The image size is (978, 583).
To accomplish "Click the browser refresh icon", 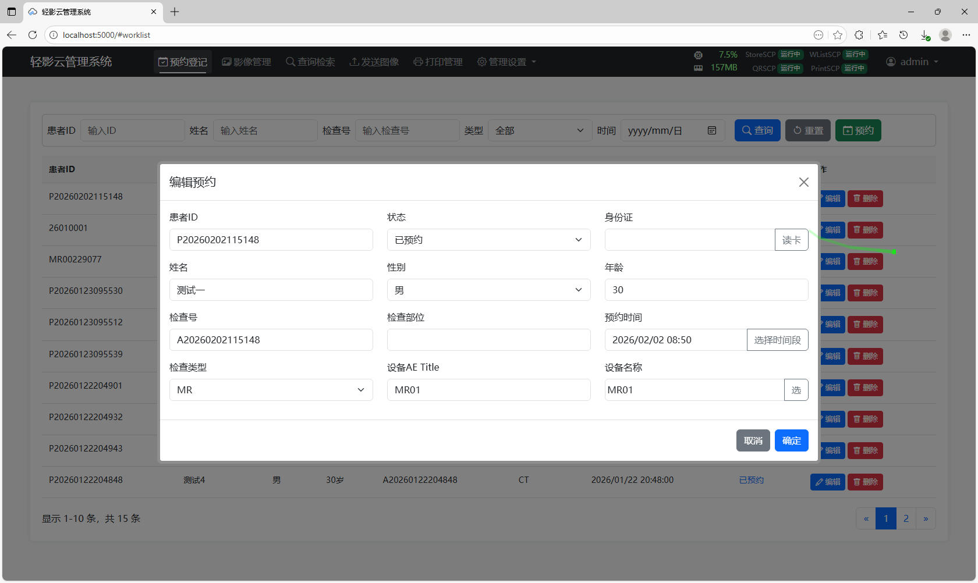I will [x=33, y=35].
